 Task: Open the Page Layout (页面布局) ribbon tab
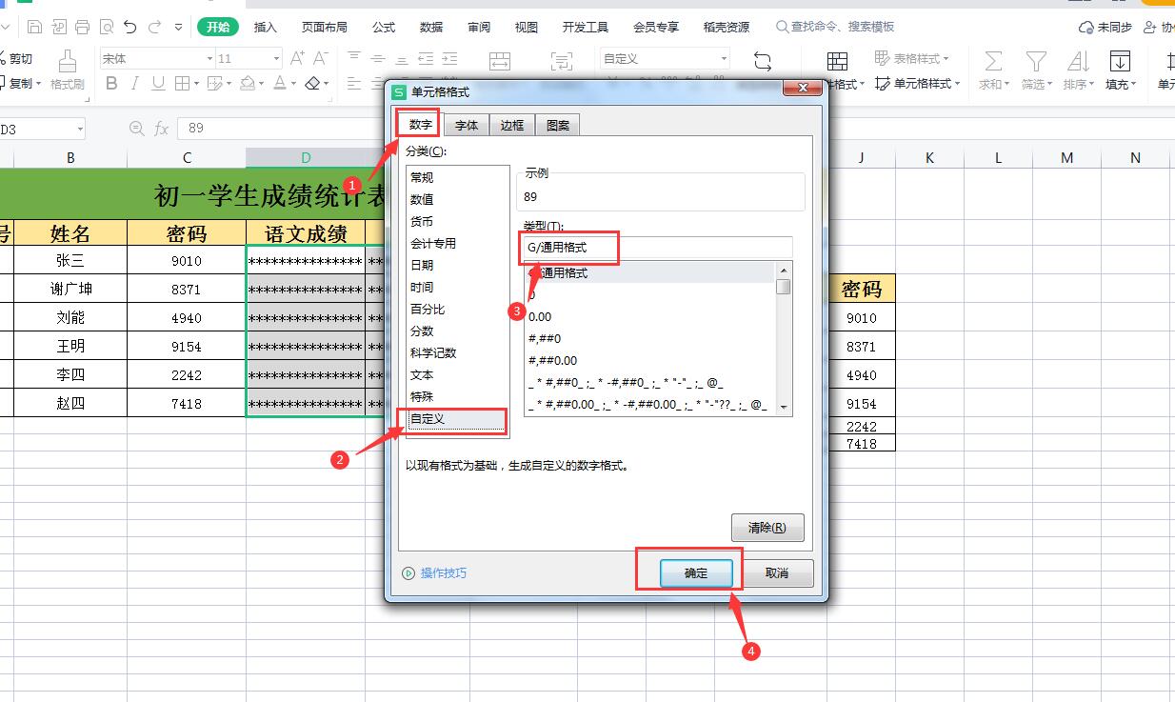pos(325,27)
